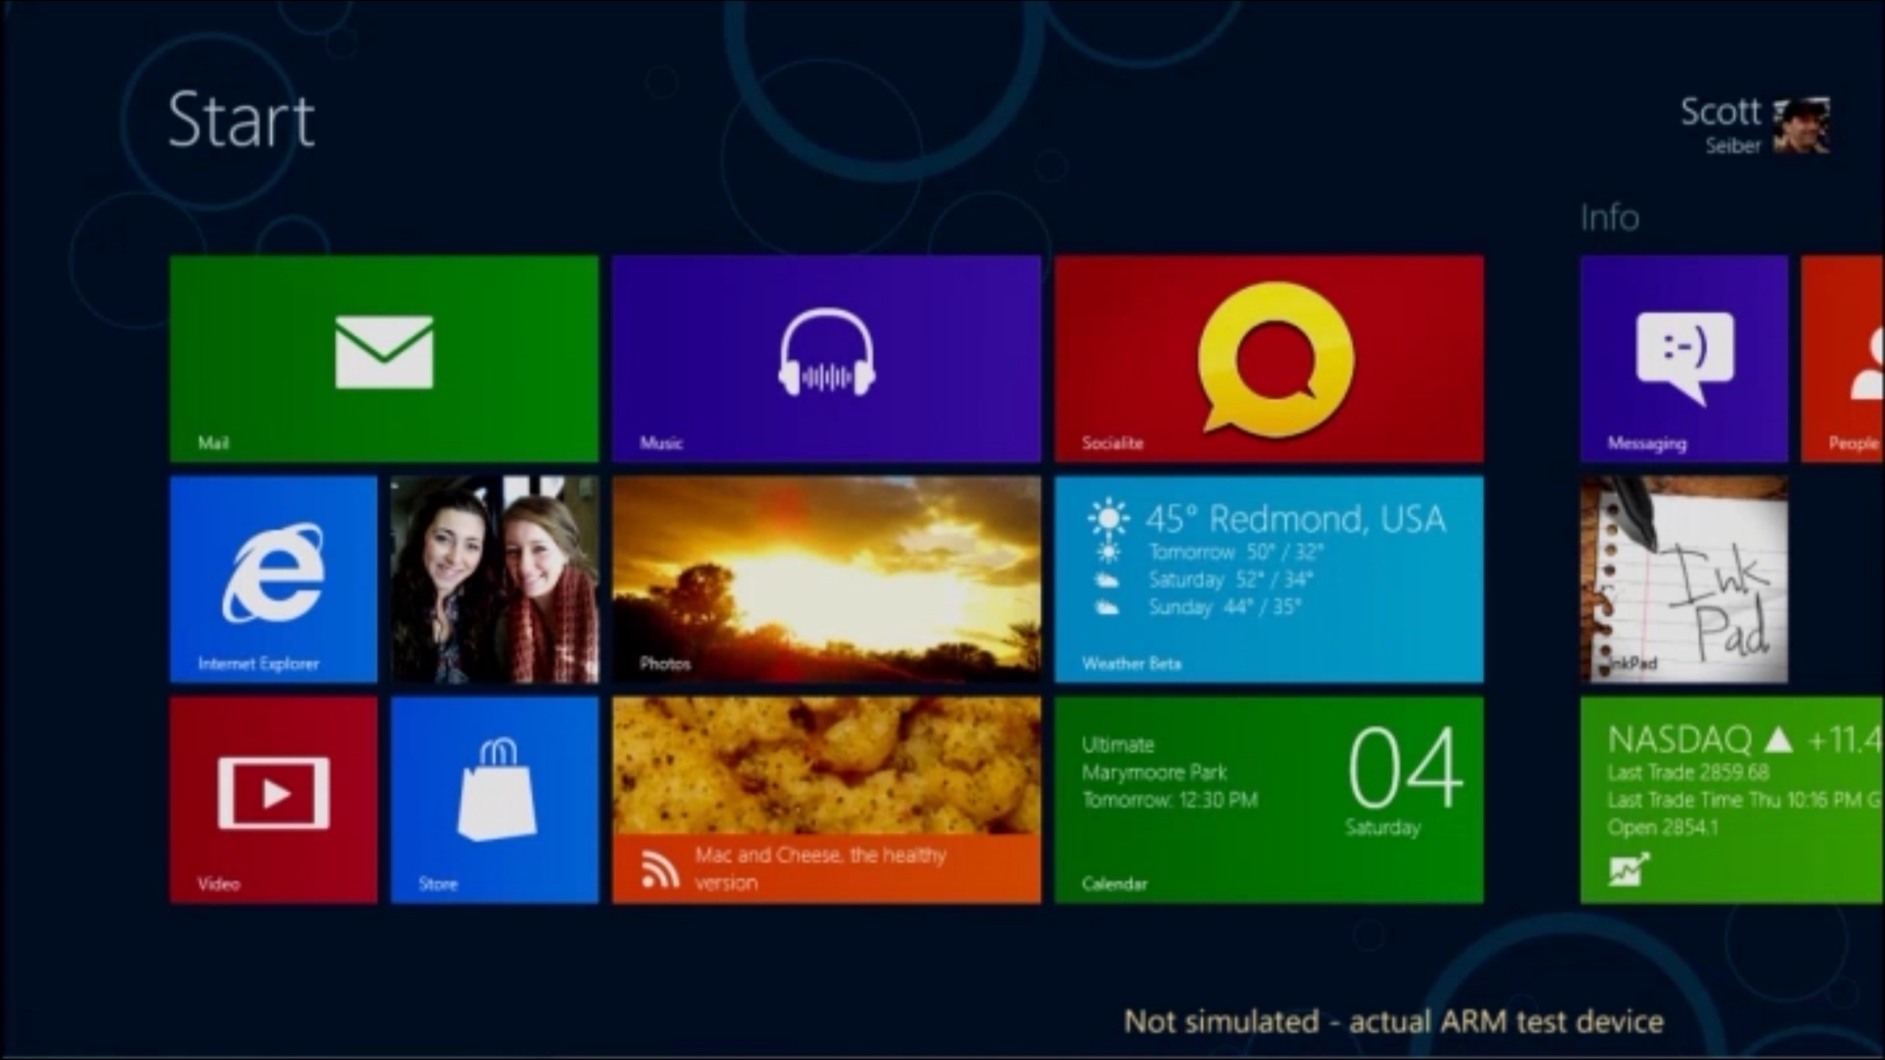Screen dimensions: 1885x1060
Task: Open the Messaging smiley tile
Action: [x=1684, y=358]
